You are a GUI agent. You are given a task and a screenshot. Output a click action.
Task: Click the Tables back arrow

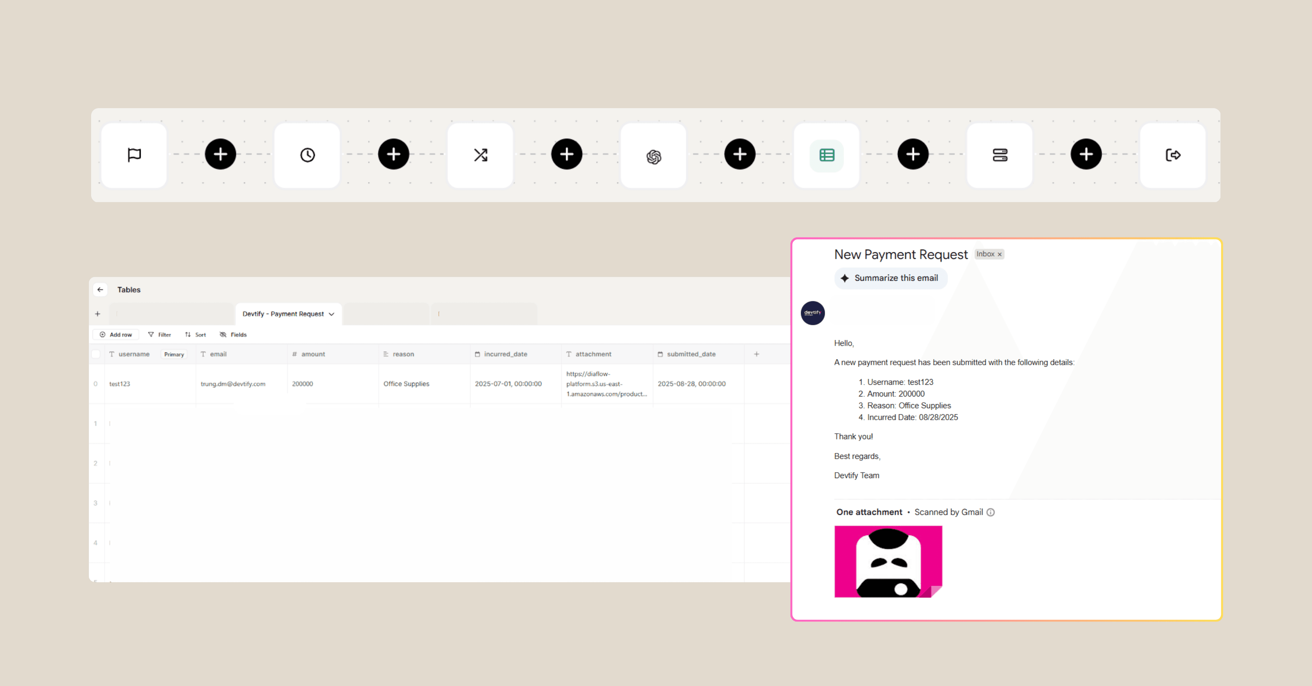pos(100,289)
